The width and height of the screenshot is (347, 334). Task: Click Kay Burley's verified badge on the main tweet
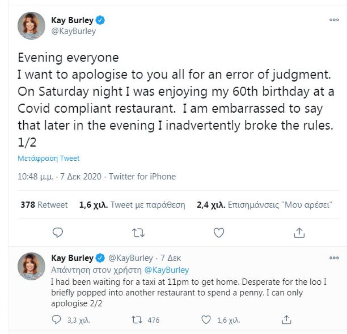[x=101, y=20]
